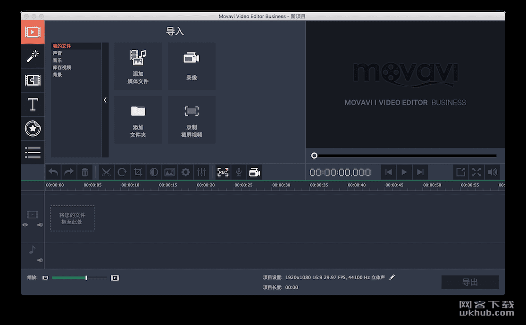Click the 录制截屏视频 screen recording tile
Viewport: 526px width, 325px height.
192,120
